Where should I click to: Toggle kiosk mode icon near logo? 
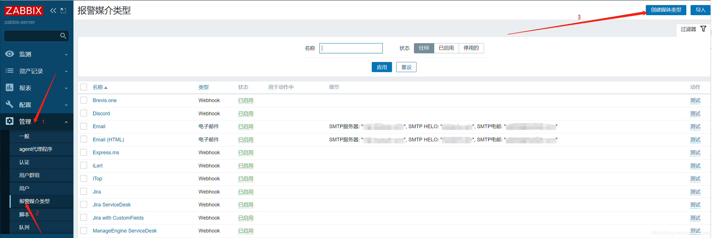point(63,11)
